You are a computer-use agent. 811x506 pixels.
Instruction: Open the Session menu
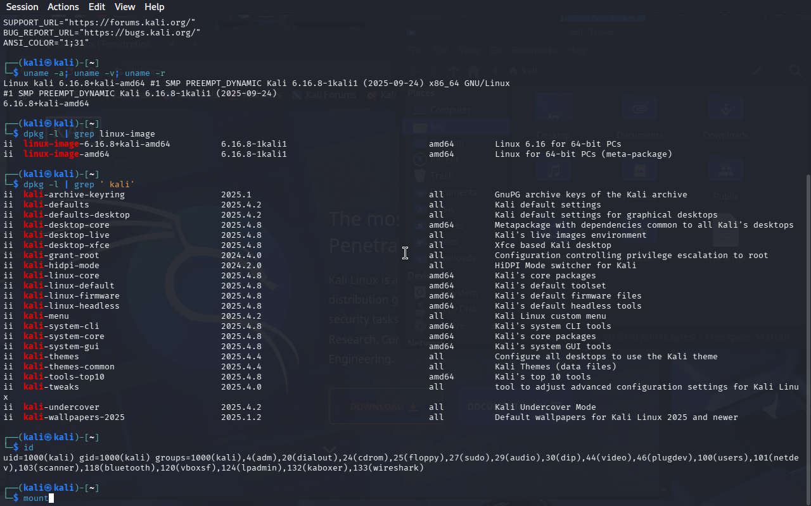[x=22, y=7]
